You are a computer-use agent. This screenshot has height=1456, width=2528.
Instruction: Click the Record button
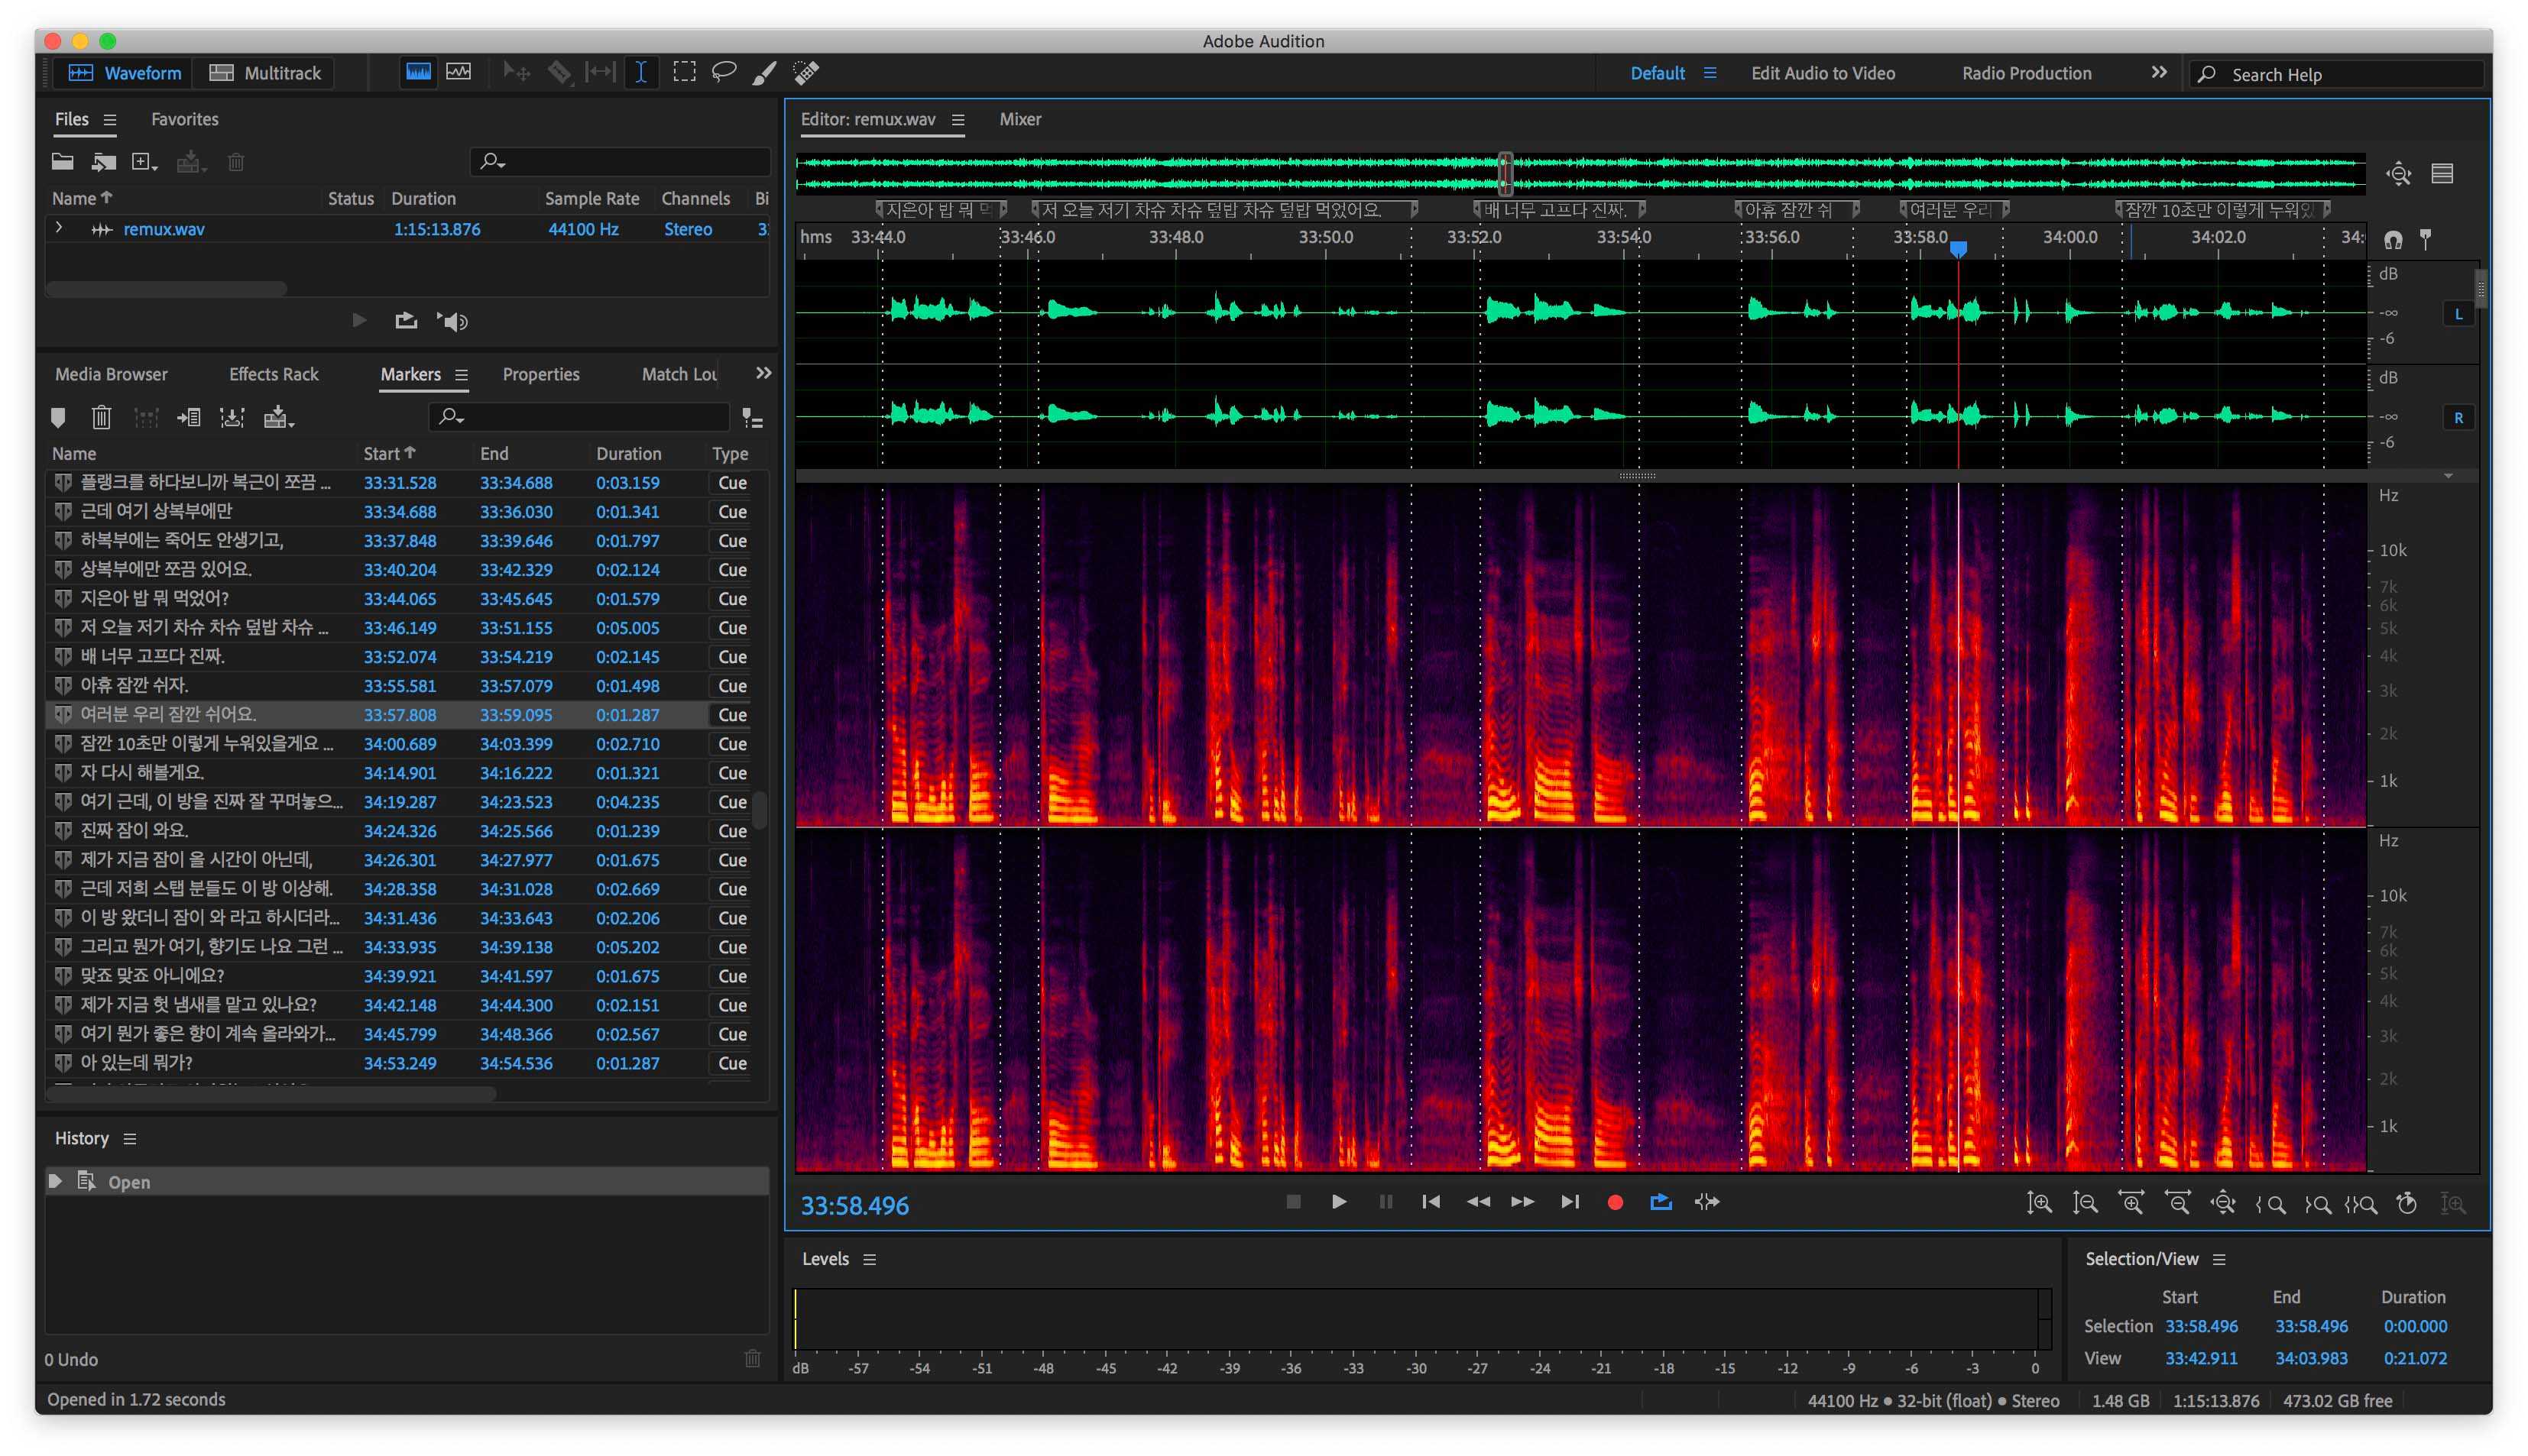tap(1615, 1203)
